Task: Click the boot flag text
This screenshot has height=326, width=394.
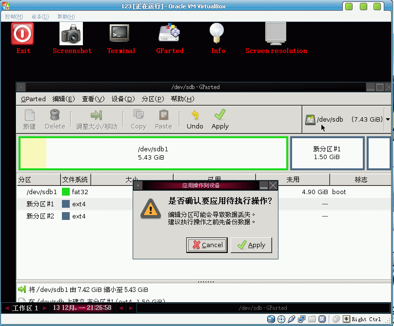Action: tap(339, 192)
